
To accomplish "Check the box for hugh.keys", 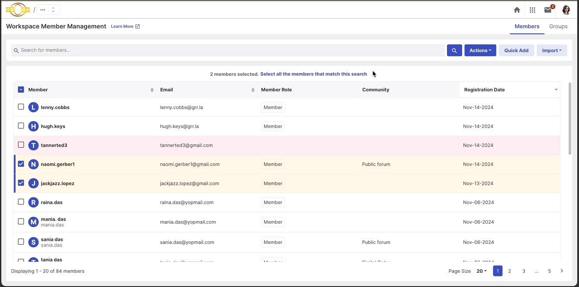I will [21, 126].
